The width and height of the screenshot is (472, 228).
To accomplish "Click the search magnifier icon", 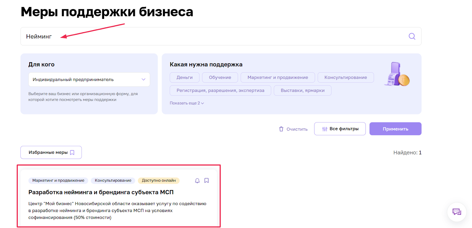I will tap(412, 36).
